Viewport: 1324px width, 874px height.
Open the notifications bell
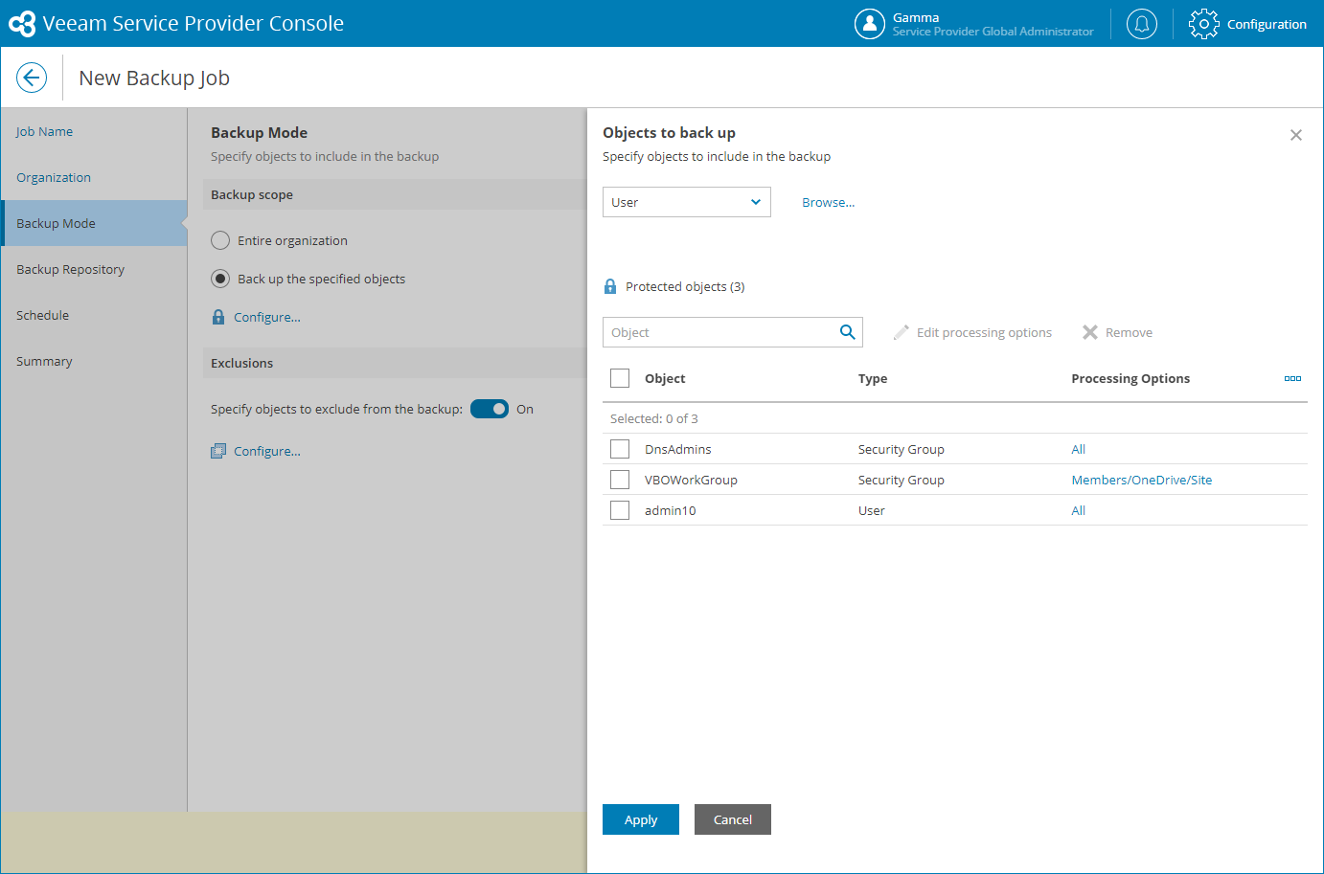[1141, 24]
